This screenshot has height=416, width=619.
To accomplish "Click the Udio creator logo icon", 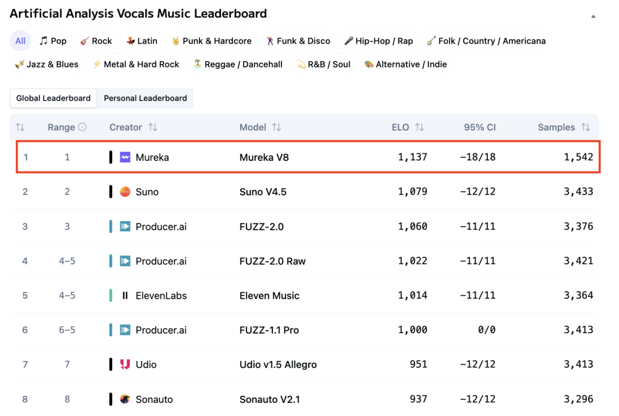I will tap(125, 365).
